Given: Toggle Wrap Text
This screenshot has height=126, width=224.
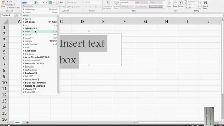Looking at the screenshot, I should 71,2.
